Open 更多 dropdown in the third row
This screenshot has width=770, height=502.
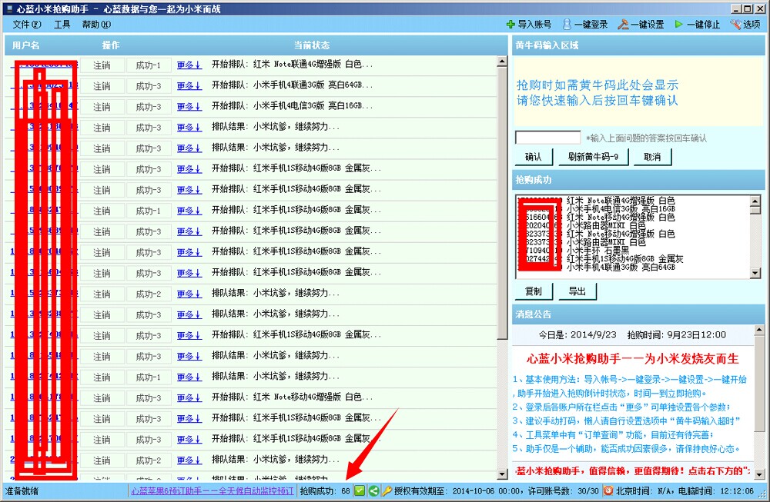pos(187,107)
